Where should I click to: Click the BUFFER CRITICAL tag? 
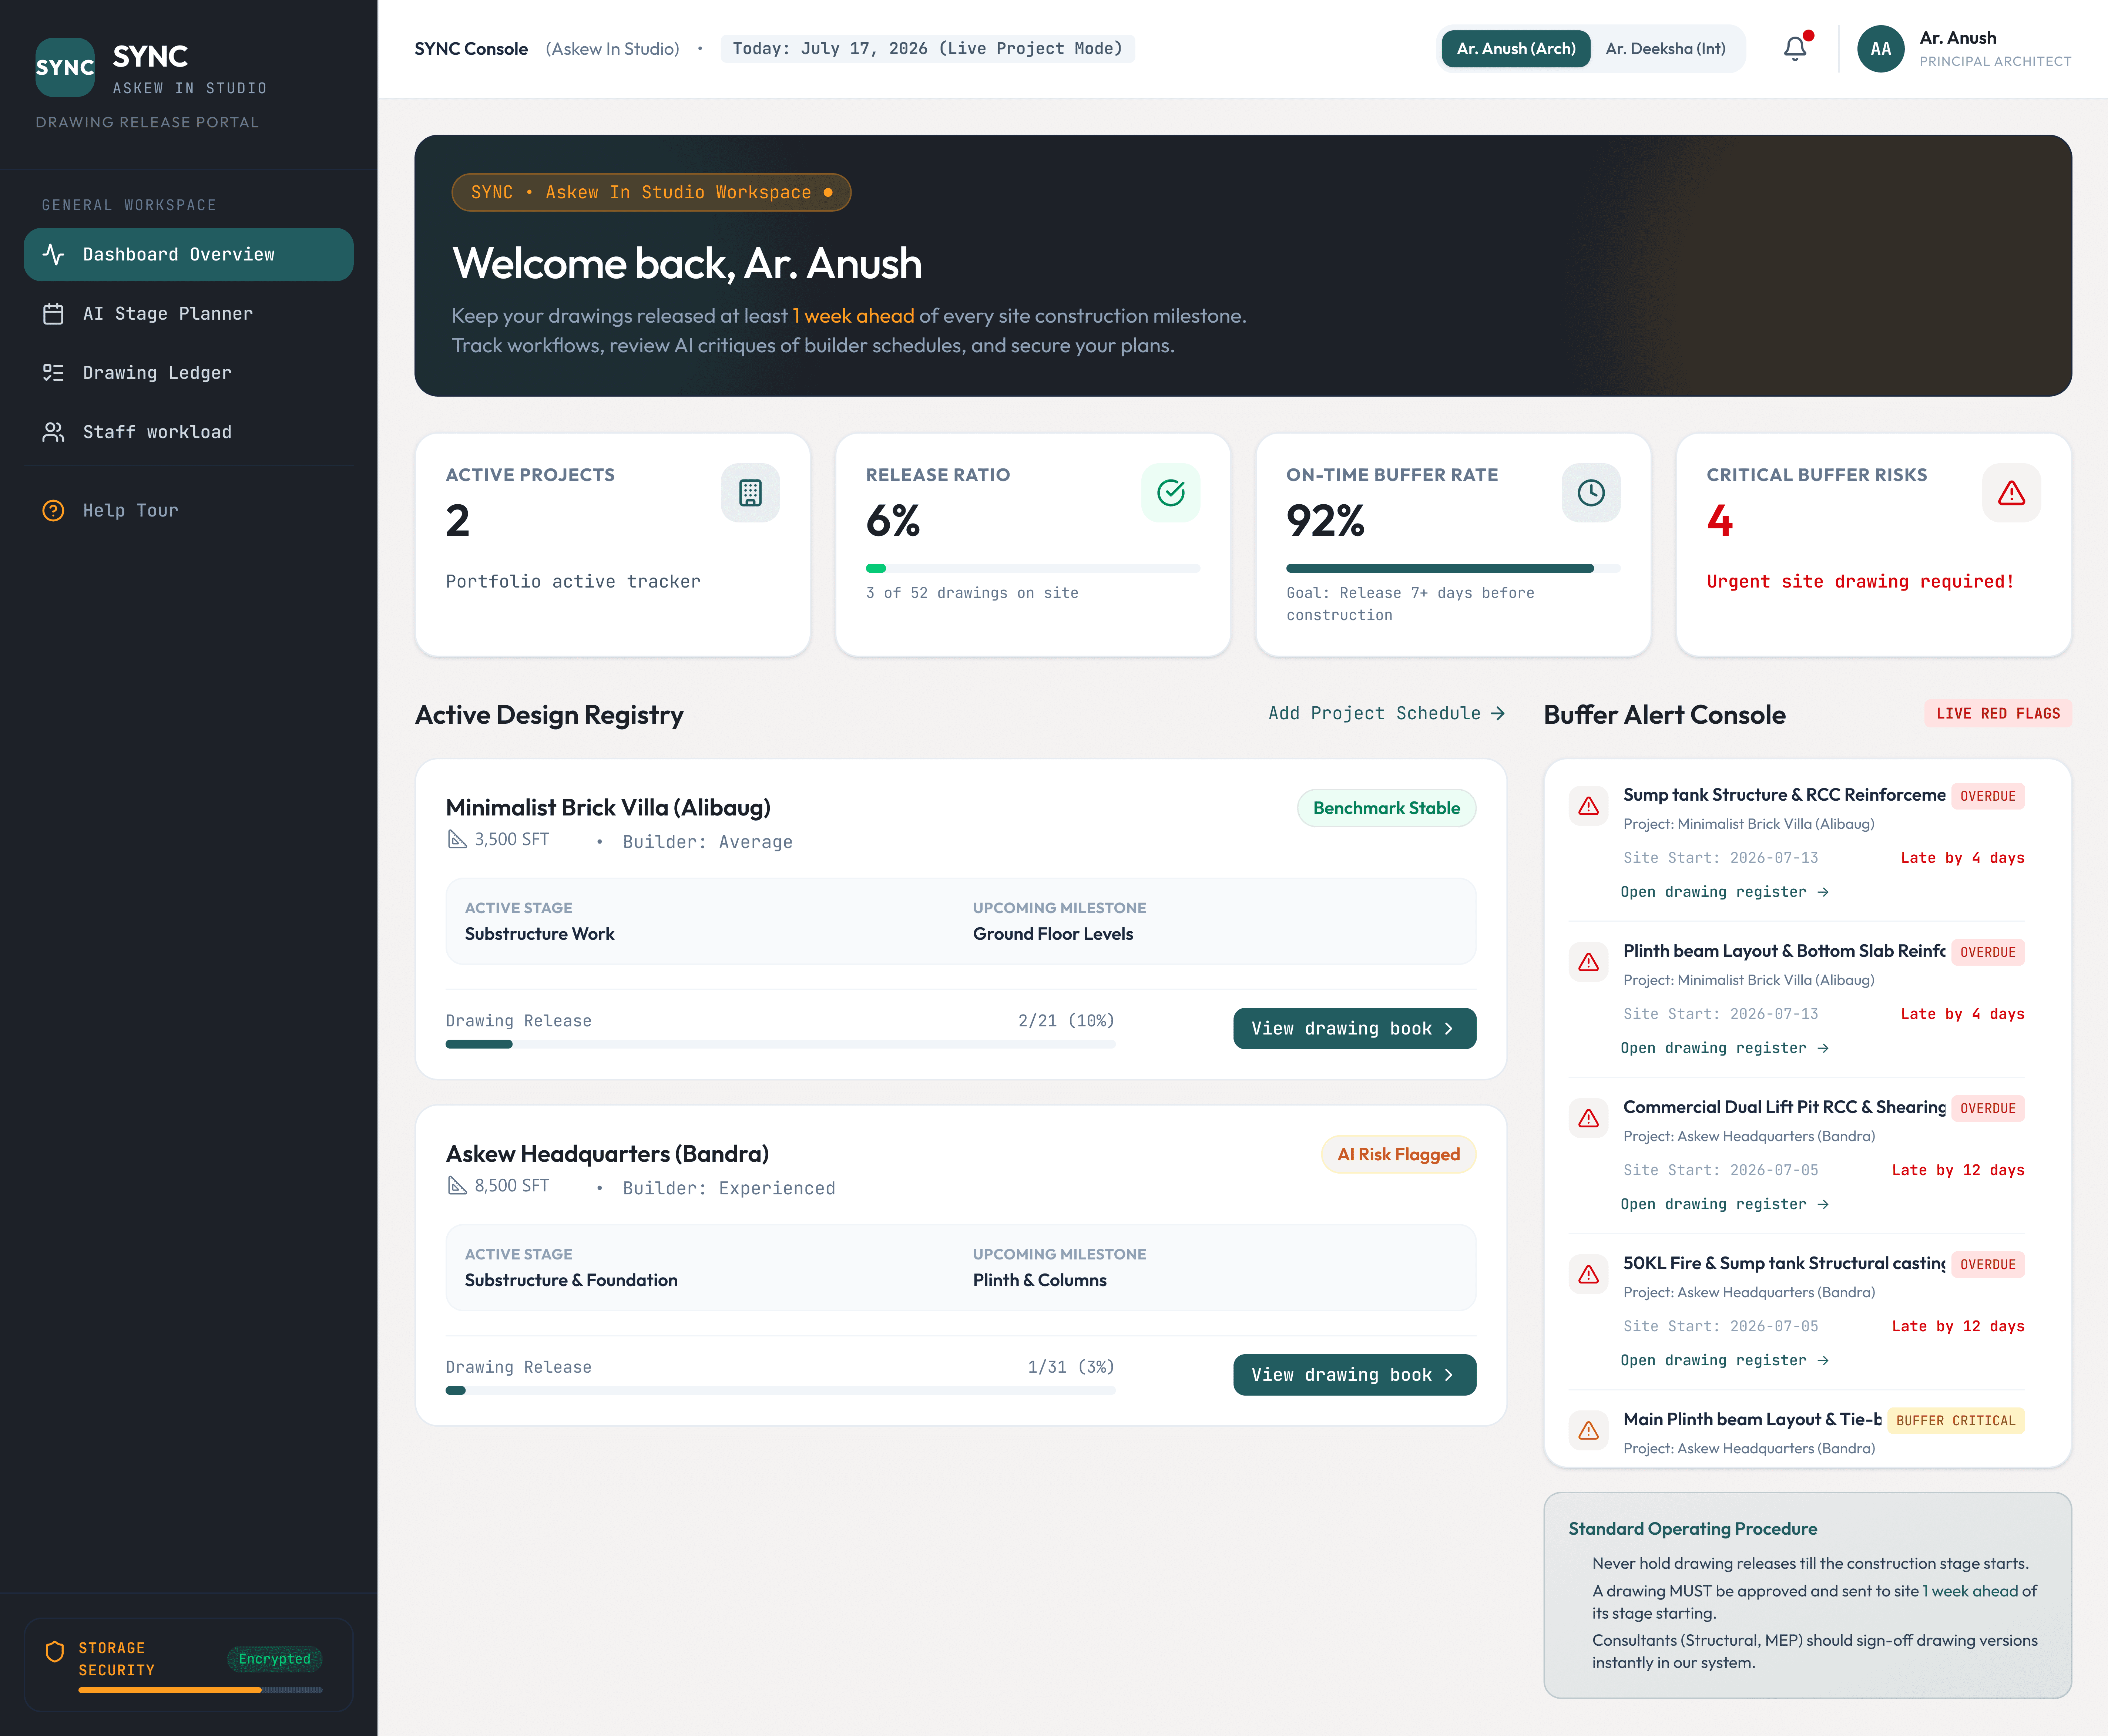(x=1955, y=1421)
